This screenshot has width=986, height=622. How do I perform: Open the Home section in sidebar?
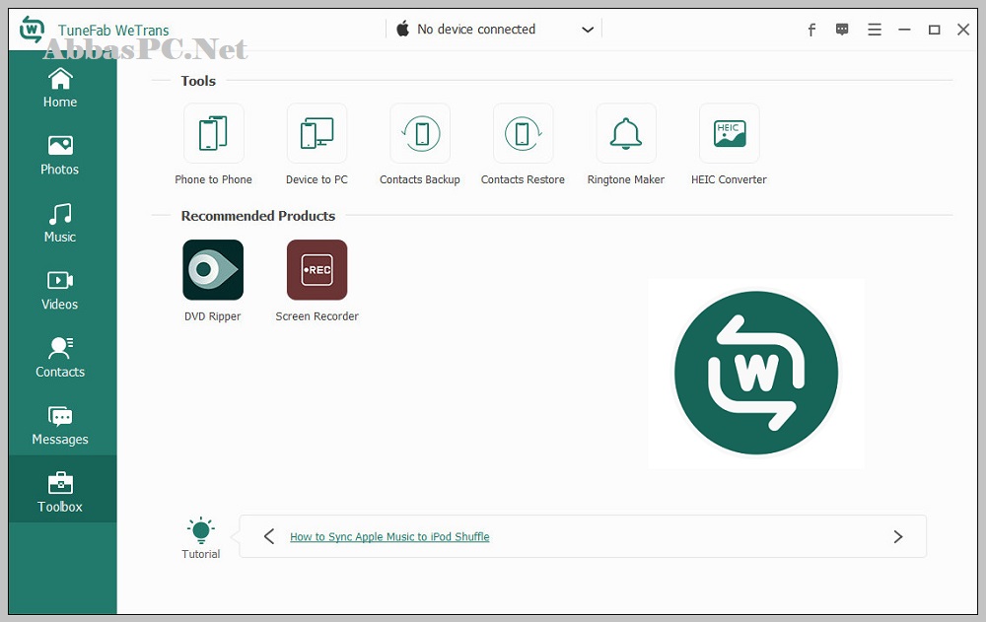(x=60, y=88)
